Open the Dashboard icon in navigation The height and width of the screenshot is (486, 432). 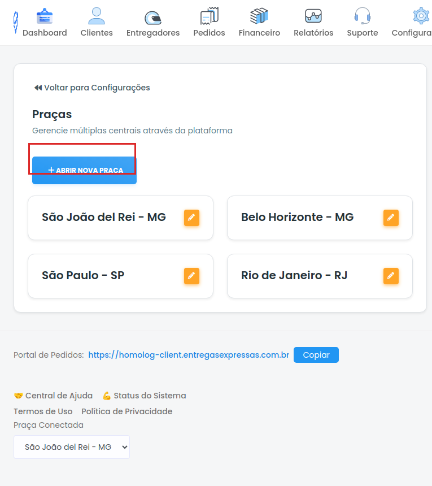(45, 16)
